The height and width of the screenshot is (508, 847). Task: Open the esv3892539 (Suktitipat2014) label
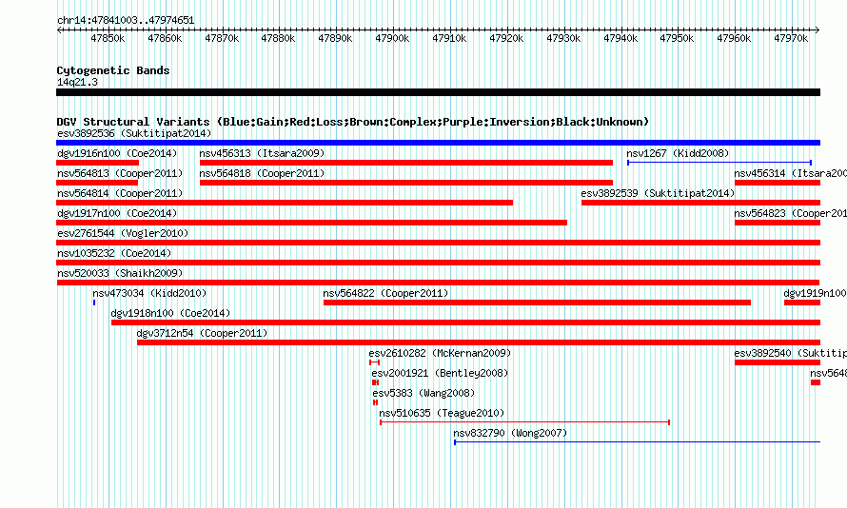click(x=658, y=193)
